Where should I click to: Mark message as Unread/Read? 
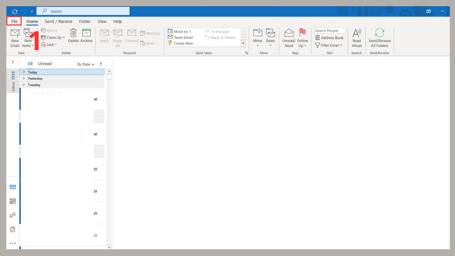click(289, 38)
